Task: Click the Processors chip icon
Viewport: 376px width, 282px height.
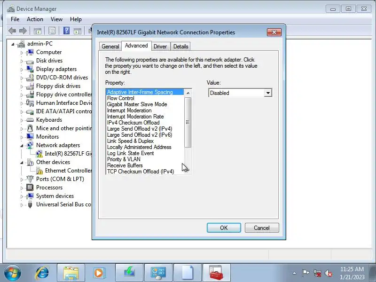Action: tap(30, 188)
